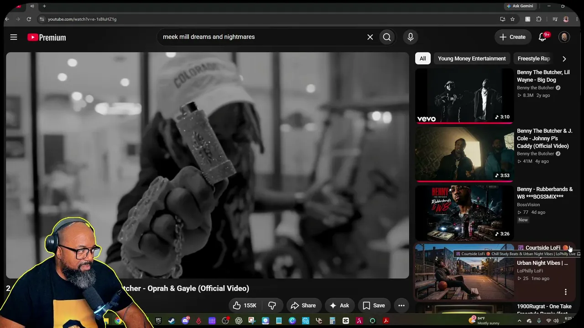584x328 pixels.
Task: Open Steam from the taskbar
Action: point(172,321)
